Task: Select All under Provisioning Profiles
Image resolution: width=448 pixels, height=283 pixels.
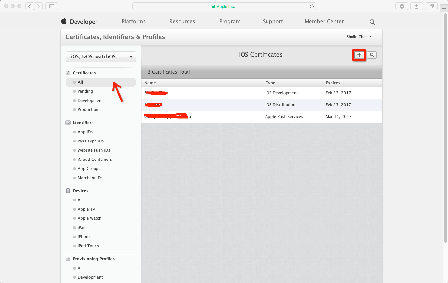Action: 80,268
